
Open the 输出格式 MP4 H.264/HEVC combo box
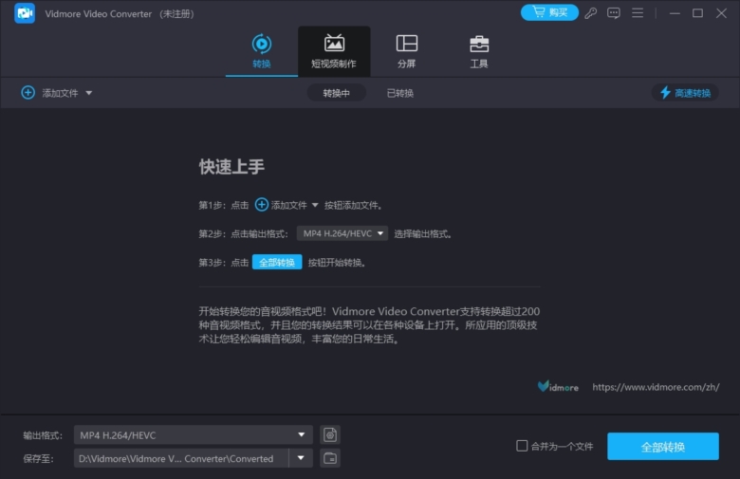coord(193,435)
